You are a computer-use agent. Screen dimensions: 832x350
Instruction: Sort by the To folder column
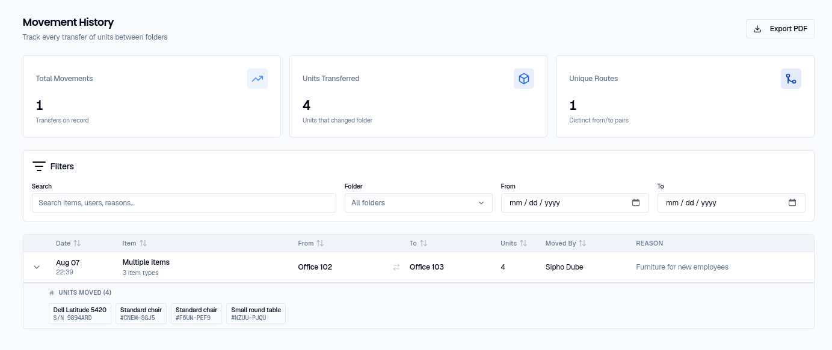(x=418, y=243)
